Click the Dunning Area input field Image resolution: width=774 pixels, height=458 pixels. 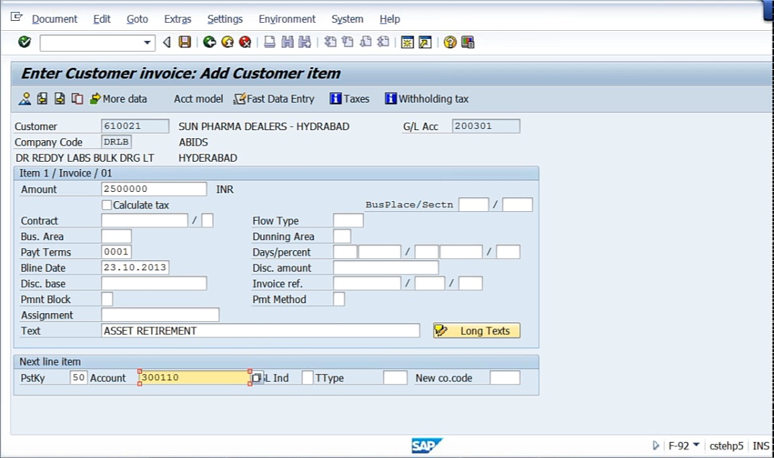point(342,236)
